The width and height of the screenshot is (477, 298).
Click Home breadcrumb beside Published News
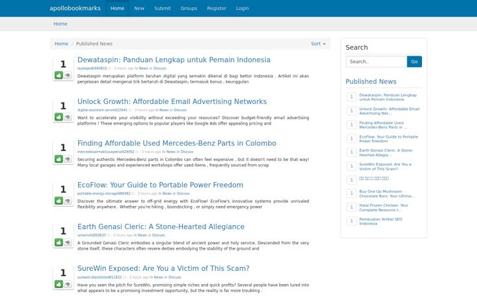(61, 44)
